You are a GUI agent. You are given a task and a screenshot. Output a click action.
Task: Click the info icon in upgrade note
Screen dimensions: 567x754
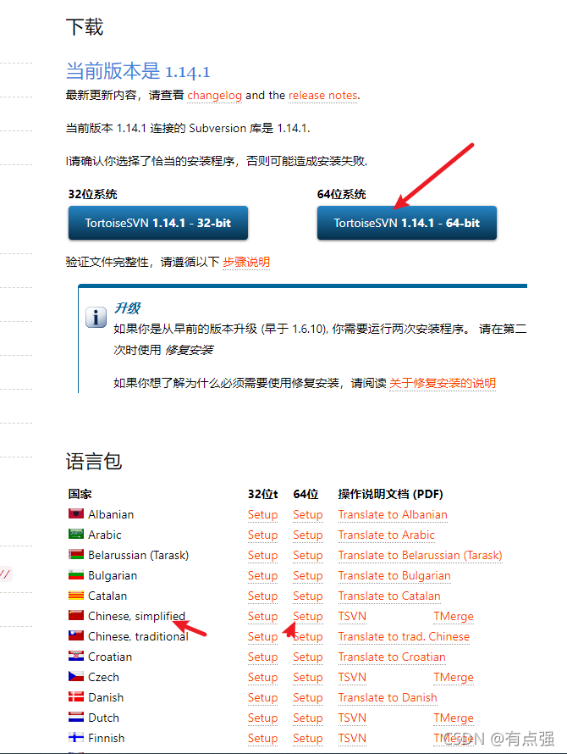(x=96, y=318)
